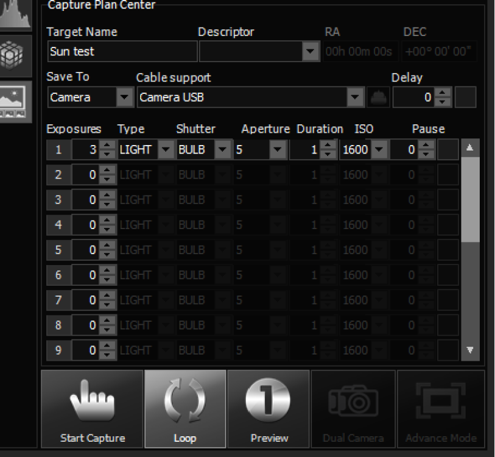Open Dual Camera mode

pos(353,408)
